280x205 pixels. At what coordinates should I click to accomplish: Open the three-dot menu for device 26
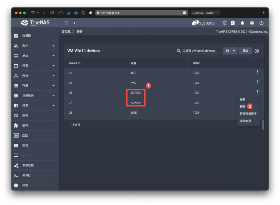tap(257, 92)
